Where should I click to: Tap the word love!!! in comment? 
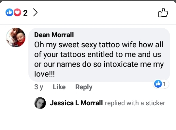pos(44,74)
